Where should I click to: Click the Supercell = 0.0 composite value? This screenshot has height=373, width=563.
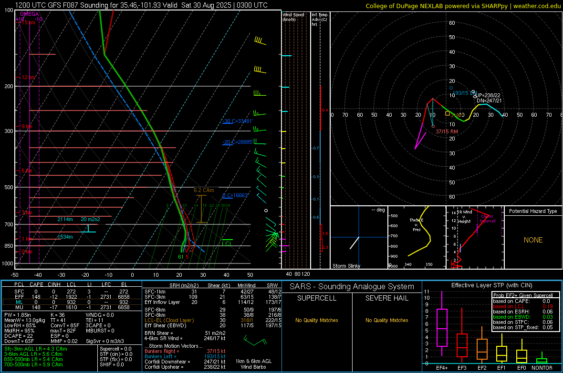coord(115,349)
